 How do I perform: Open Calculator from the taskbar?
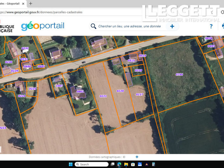(153, 164)
